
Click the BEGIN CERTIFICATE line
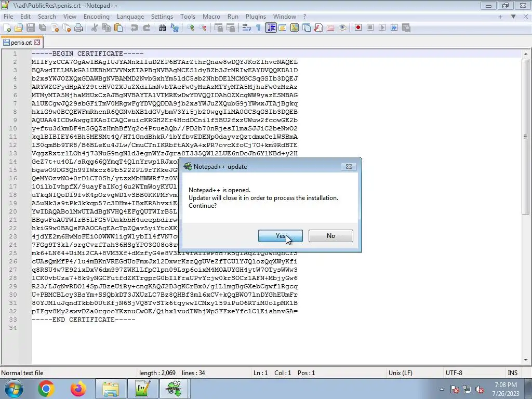coord(87,54)
